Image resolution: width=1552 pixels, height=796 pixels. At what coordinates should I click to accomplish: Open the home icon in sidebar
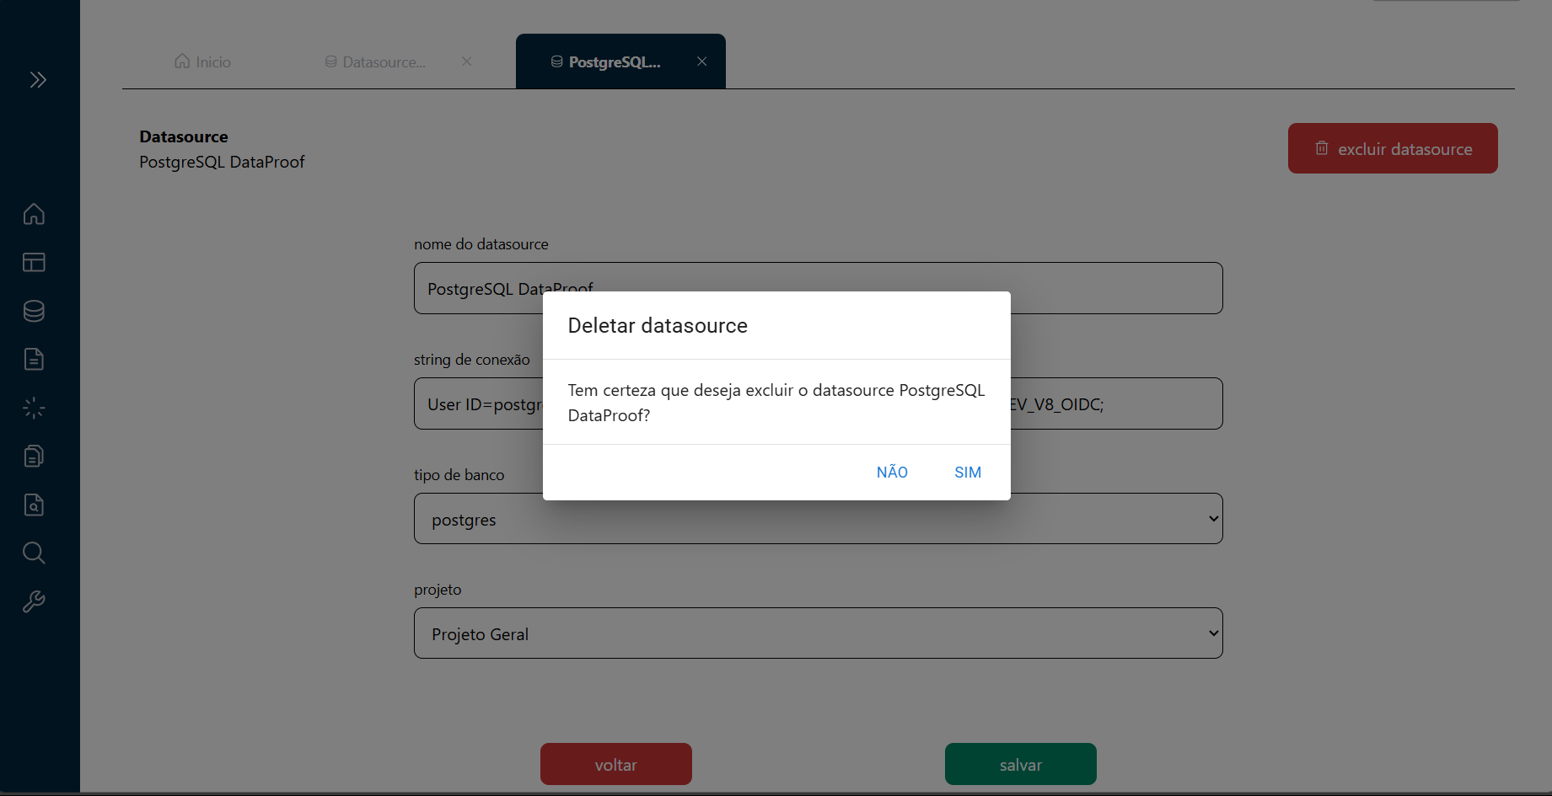click(x=34, y=214)
